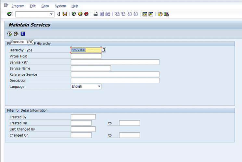Click the green checkmark Enter icon
Image resolution: width=242 pixels, height=162 pixels.
9,14
